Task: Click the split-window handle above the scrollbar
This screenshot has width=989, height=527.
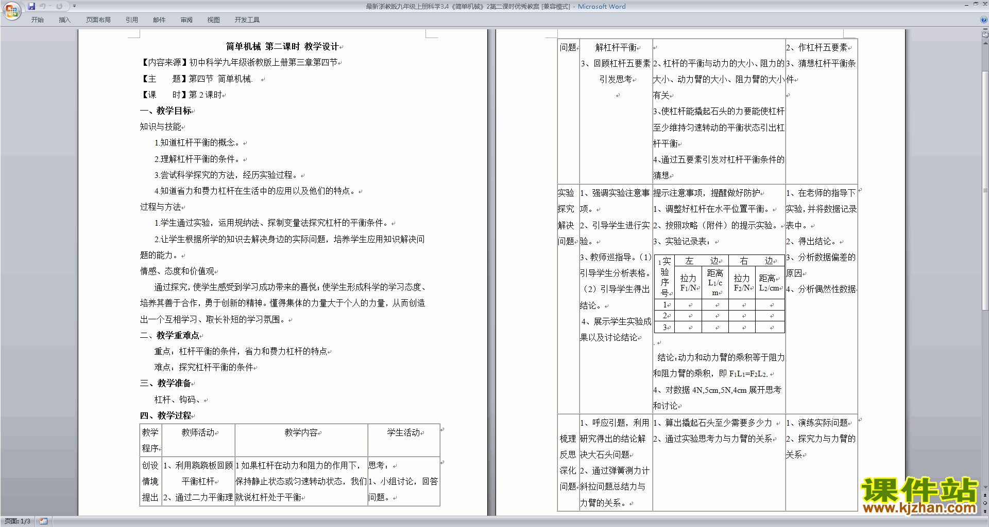Action: coord(985,30)
